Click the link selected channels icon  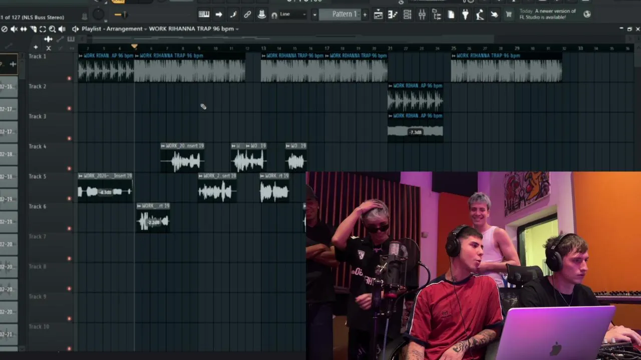[x=247, y=14]
